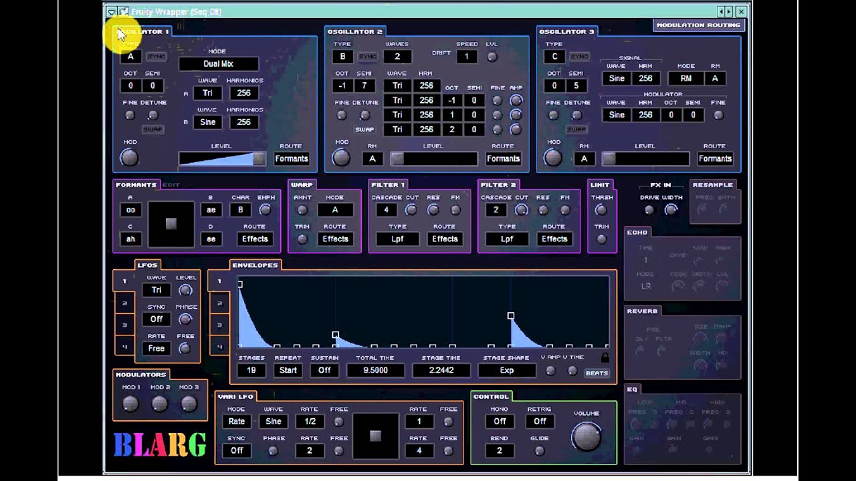Image resolution: width=856 pixels, height=481 pixels.
Task: Toggle the envelope BEATS button
Action: point(597,373)
